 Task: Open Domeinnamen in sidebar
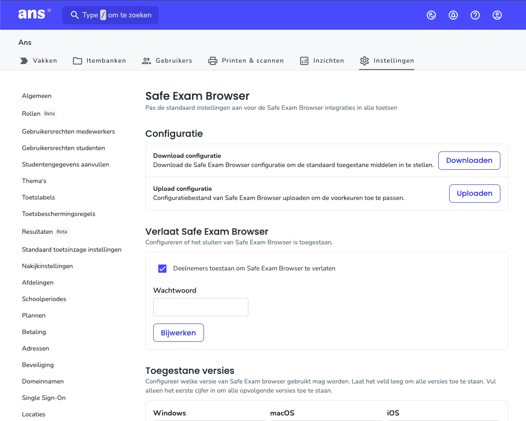pyautogui.click(x=43, y=381)
